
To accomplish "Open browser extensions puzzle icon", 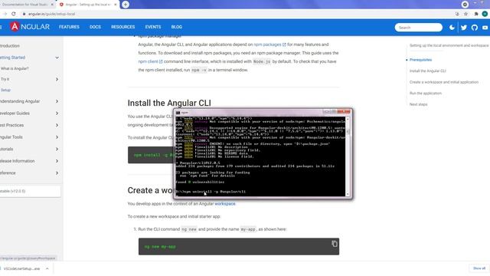I will 476,14.
